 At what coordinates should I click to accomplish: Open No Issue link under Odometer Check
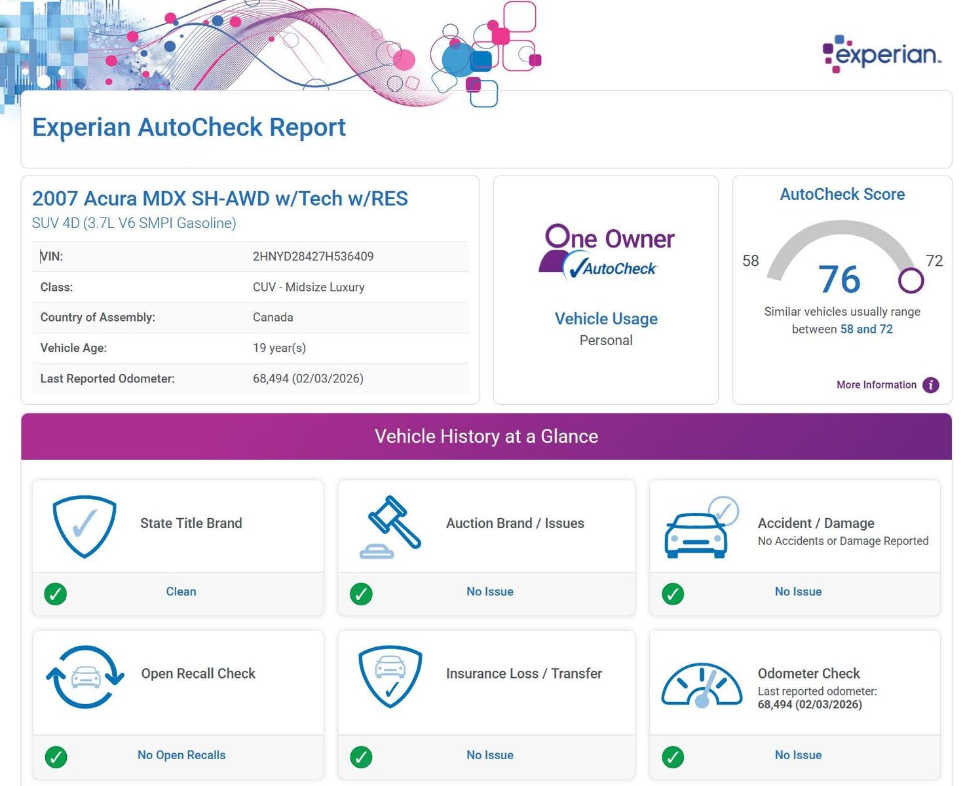pyautogui.click(x=797, y=755)
